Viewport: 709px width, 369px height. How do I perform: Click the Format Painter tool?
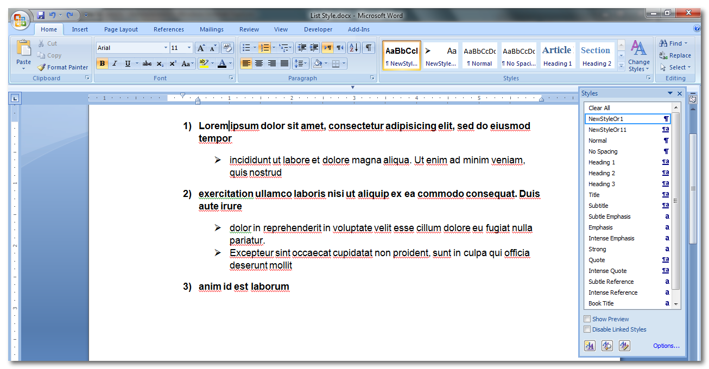(x=62, y=67)
